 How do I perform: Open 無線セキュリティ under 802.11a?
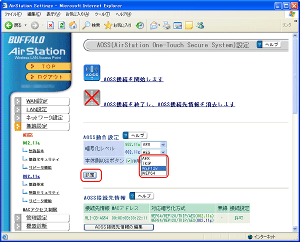(44, 159)
